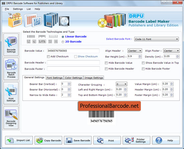Open the File menu
Screen dimensions: 184x149
coord(7,9)
